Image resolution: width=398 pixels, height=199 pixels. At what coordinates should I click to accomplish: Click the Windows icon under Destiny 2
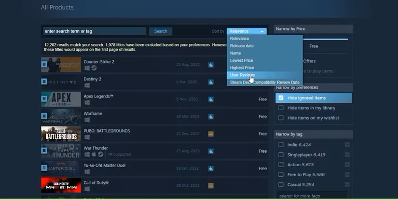(x=87, y=85)
